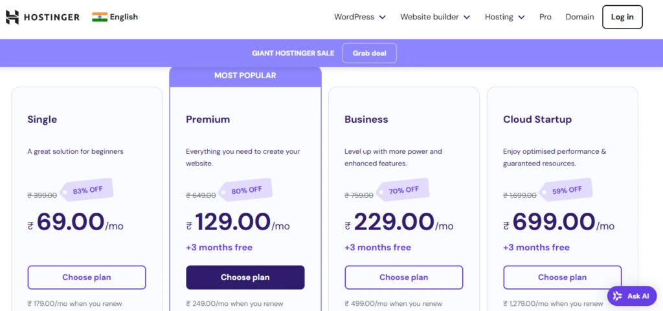663x311 pixels.
Task: Open the Website builder menu label
Action: (x=430, y=17)
